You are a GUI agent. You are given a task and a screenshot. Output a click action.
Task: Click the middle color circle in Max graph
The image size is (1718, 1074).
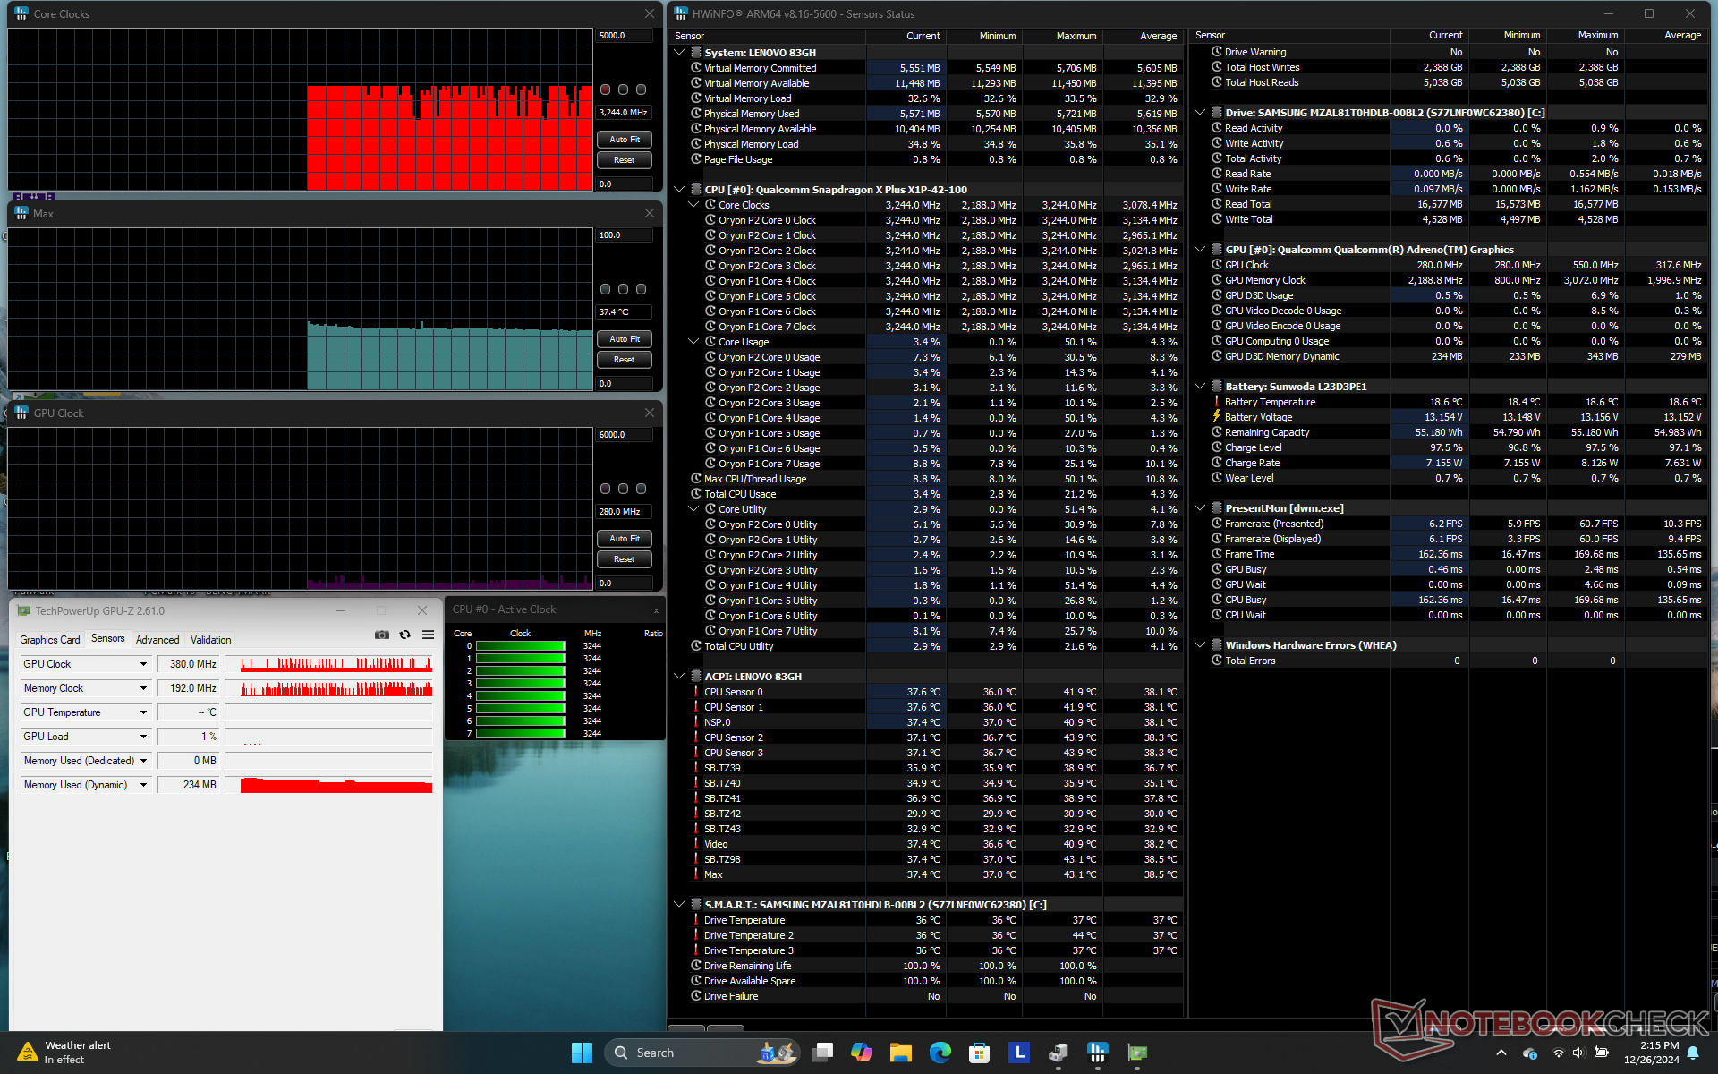pos(623,289)
